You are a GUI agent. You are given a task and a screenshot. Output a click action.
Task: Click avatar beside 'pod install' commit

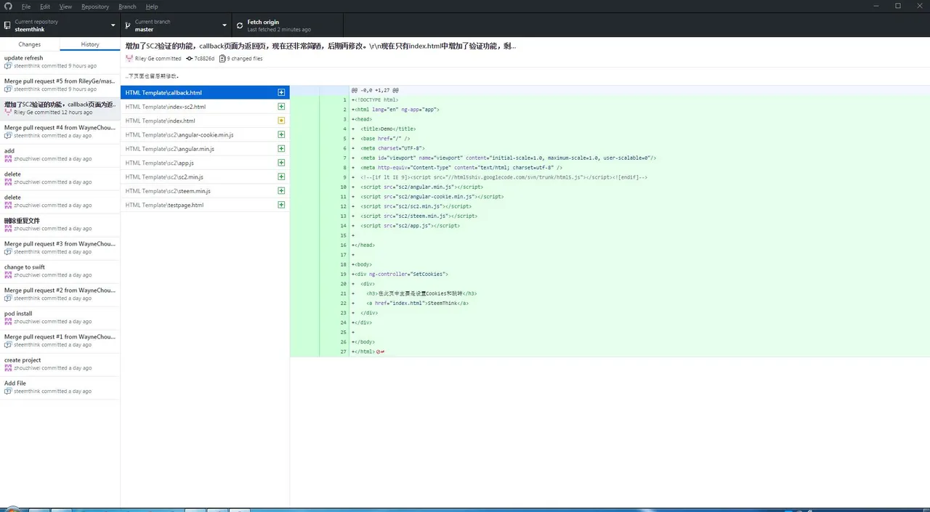point(8,322)
